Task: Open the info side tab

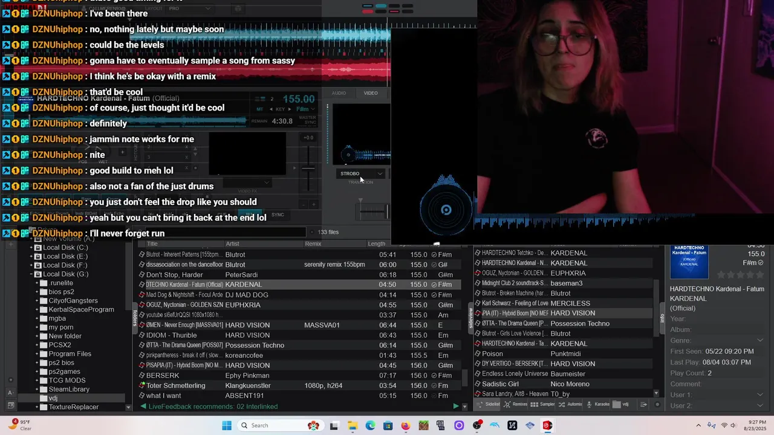Action: (x=662, y=318)
